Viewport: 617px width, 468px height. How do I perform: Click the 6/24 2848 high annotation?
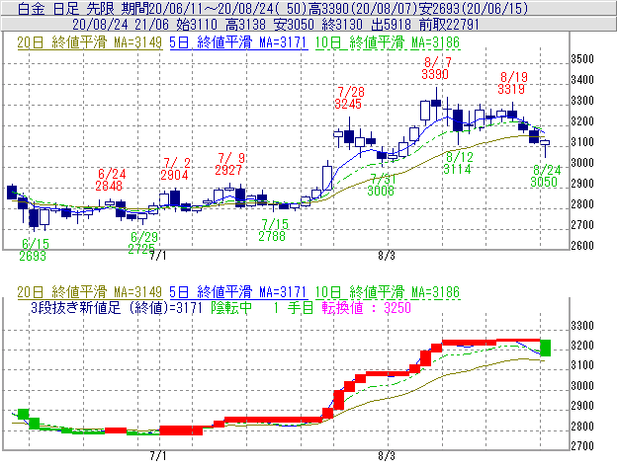(109, 180)
